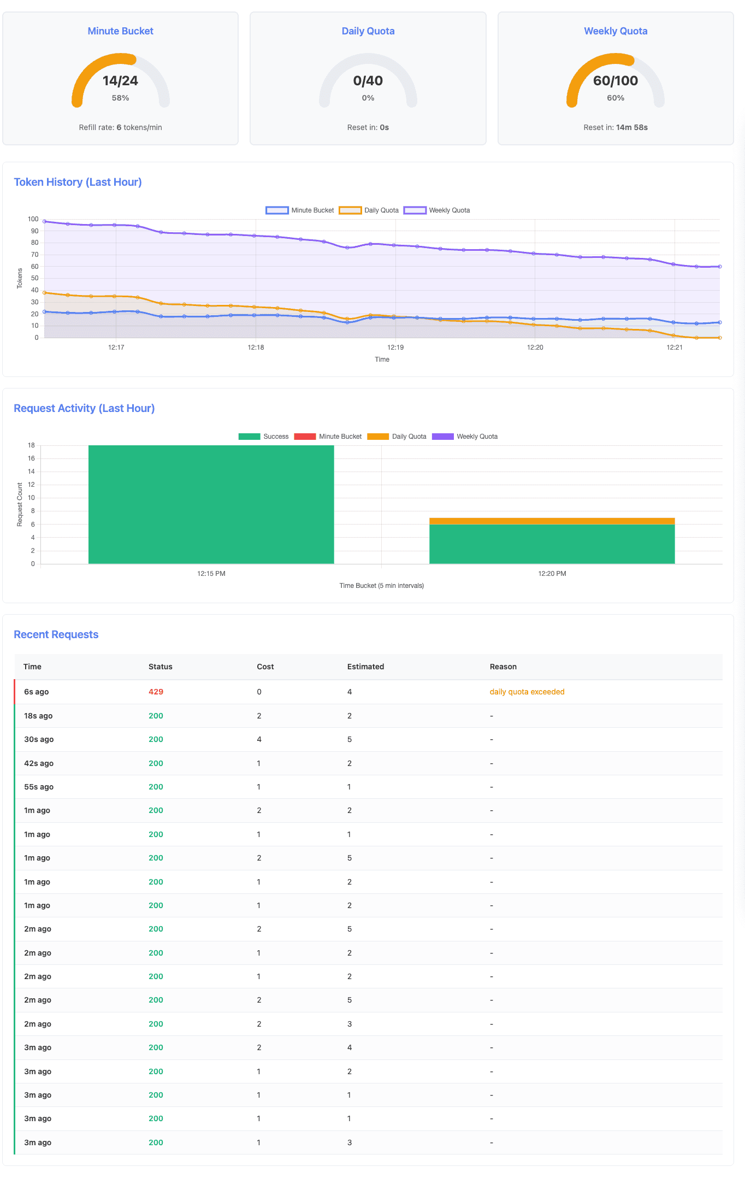Toggle Daily Quota in Request Activity legend

pos(397,437)
